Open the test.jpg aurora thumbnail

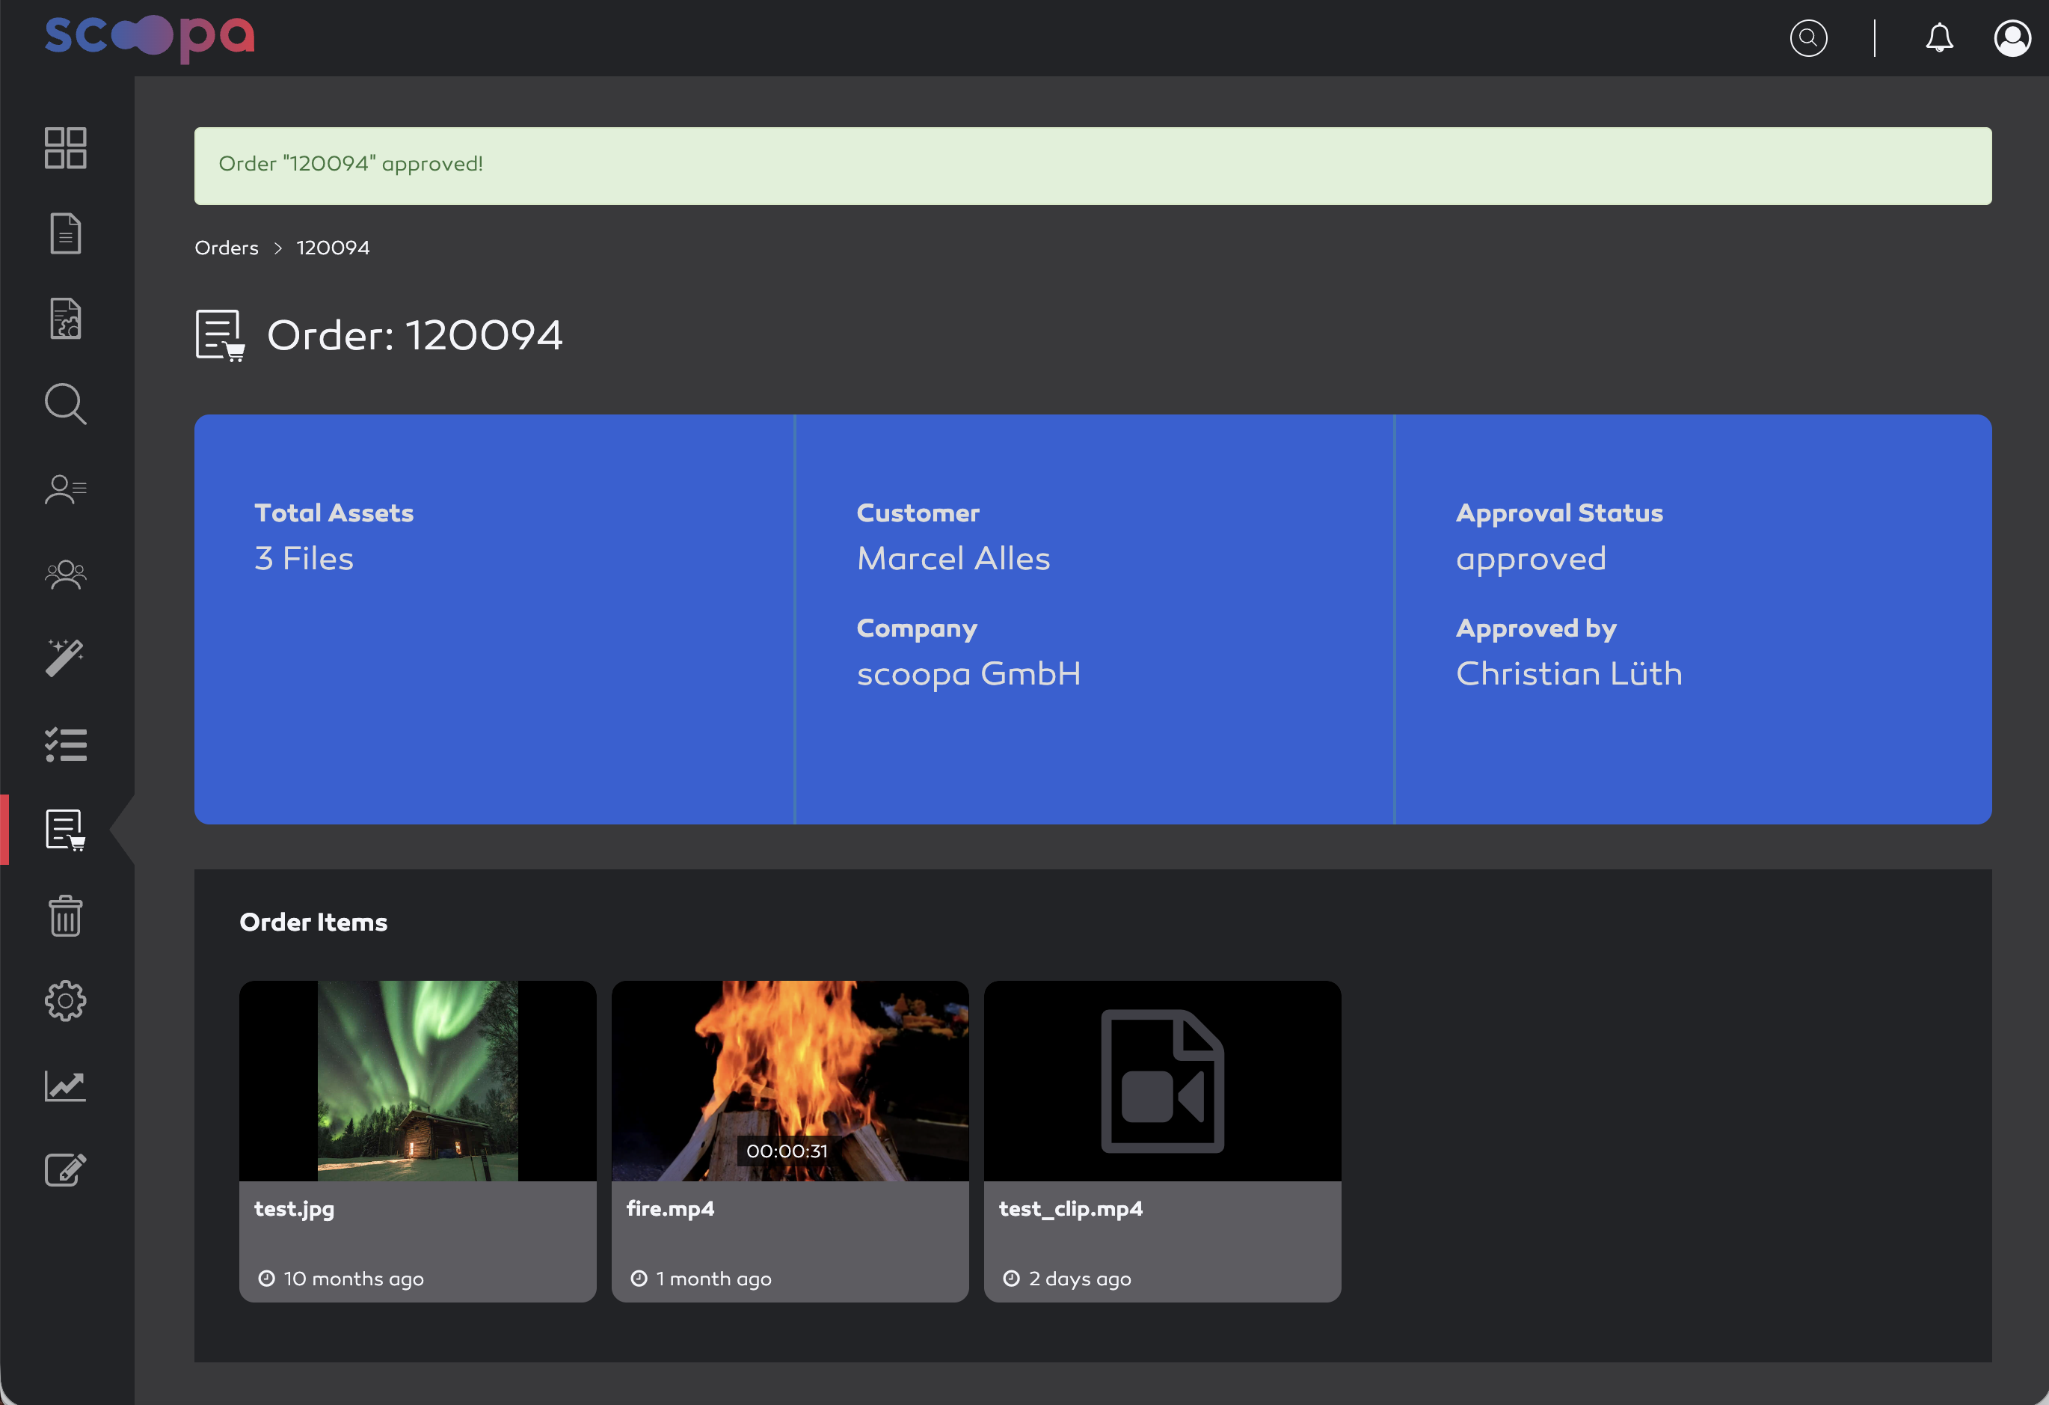[418, 1080]
